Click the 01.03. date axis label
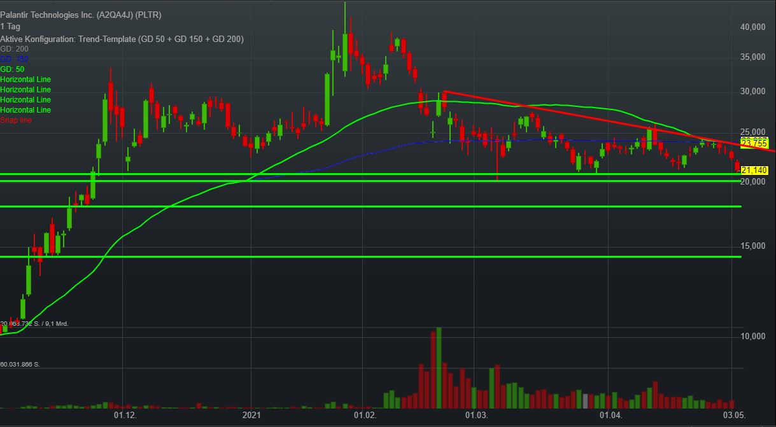 coord(477,416)
